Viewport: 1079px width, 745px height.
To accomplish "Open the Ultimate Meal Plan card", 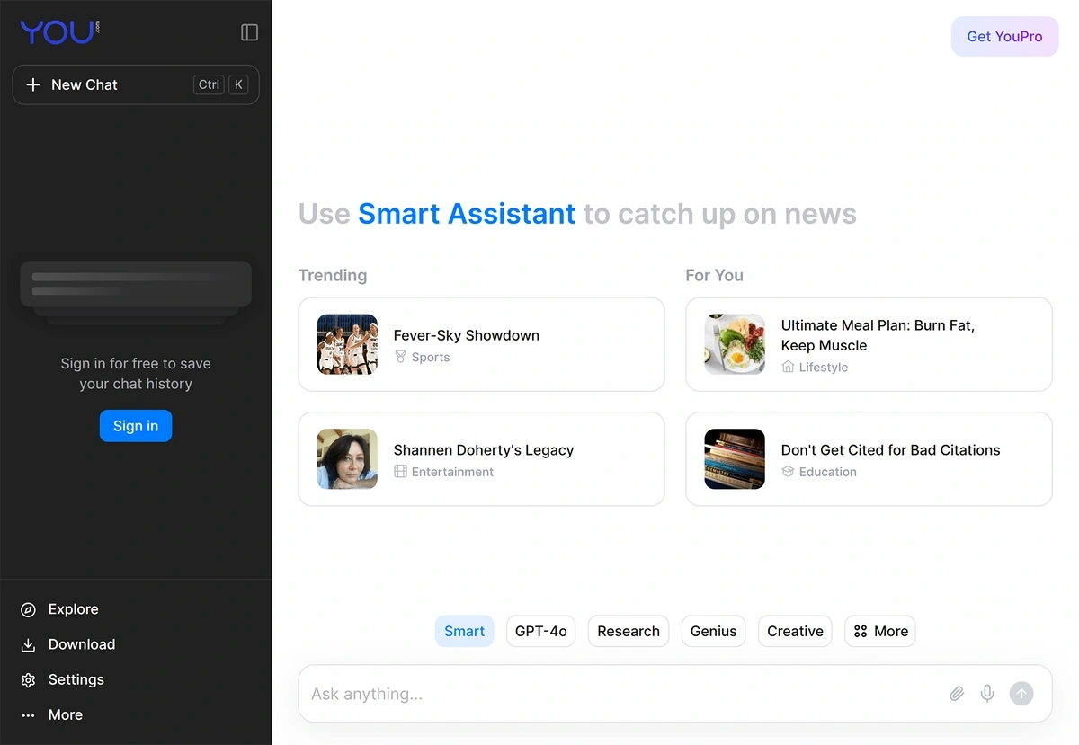I will coord(869,344).
